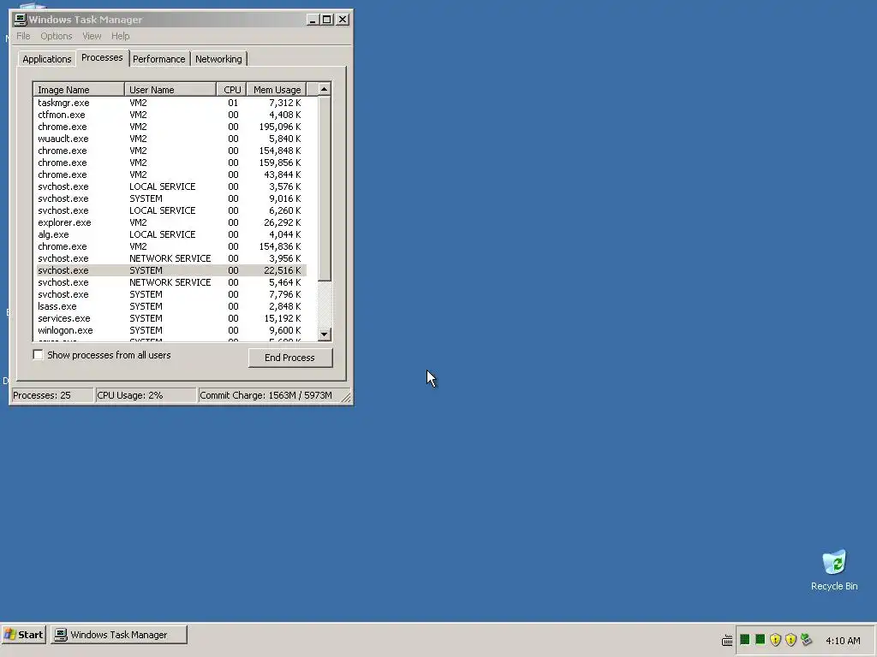Select chrome.exe using 154,848 K
Screen dimensions: 877x657
(171, 151)
